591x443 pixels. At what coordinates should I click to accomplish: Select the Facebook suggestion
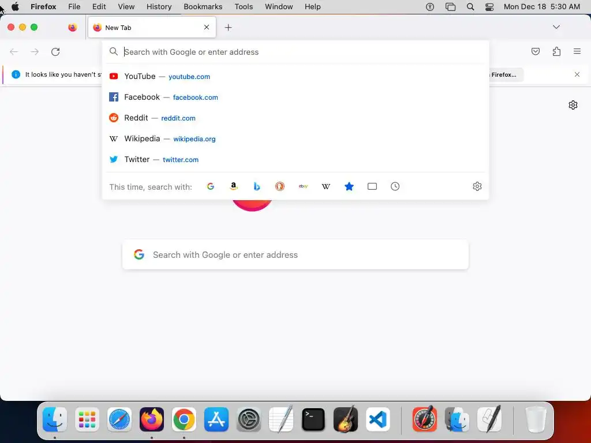pyautogui.click(x=295, y=97)
